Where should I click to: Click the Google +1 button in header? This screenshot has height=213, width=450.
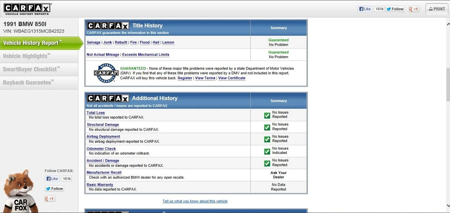[414, 9]
